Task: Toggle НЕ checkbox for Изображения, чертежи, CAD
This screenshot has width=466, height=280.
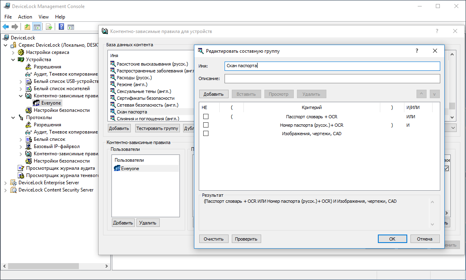Action: (x=206, y=134)
